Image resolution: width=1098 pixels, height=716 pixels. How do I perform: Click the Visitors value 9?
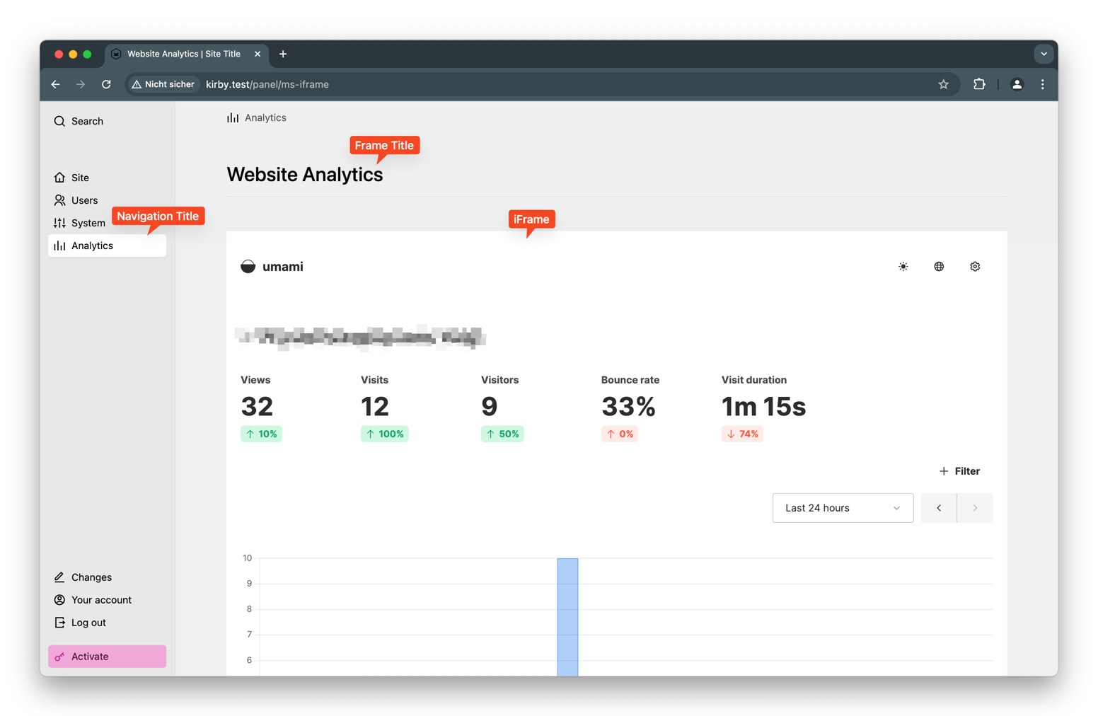tap(490, 407)
